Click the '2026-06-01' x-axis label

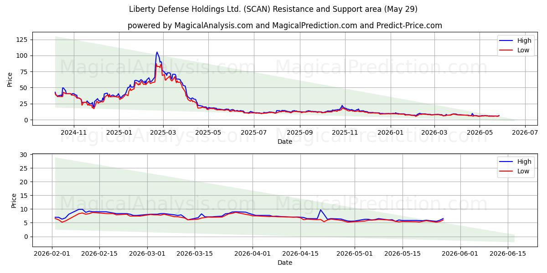tap(460, 253)
